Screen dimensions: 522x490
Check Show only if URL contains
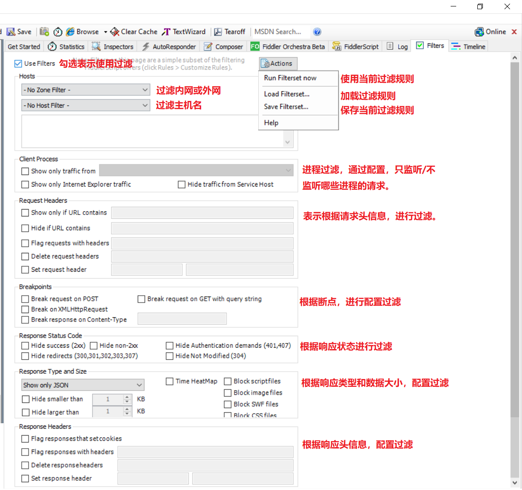[25, 213]
